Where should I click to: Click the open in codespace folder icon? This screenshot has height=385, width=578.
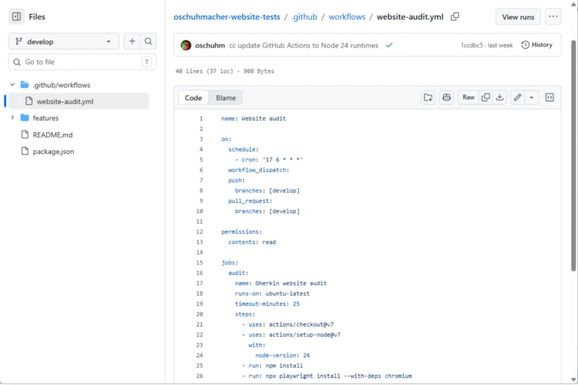428,97
